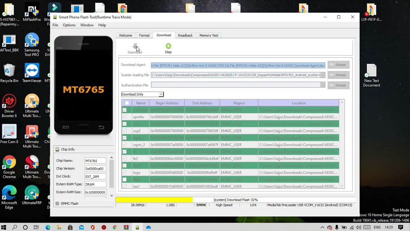This screenshot has width=410, height=231.
Task: Switch to the Format tab
Action: pos(144,35)
